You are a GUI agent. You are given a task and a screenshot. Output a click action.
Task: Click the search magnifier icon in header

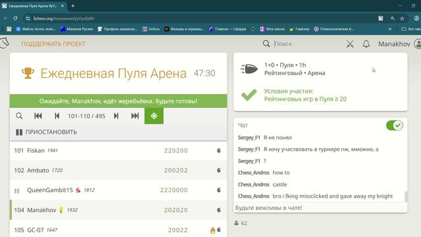point(266,44)
